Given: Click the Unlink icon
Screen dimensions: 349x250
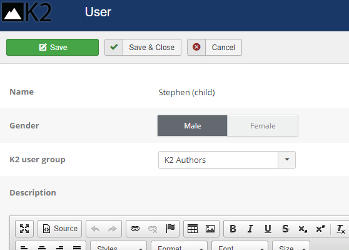Looking at the screenshot, I should [x=153, y=229].
